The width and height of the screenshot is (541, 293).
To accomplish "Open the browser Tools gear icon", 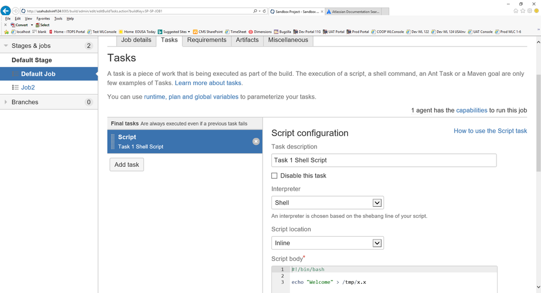I will click(530, 11).
